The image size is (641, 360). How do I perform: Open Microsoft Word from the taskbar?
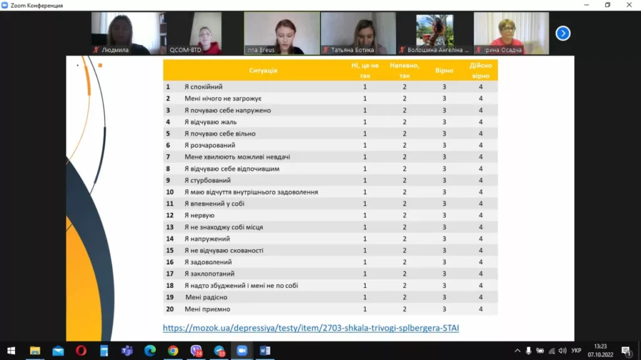265,351
